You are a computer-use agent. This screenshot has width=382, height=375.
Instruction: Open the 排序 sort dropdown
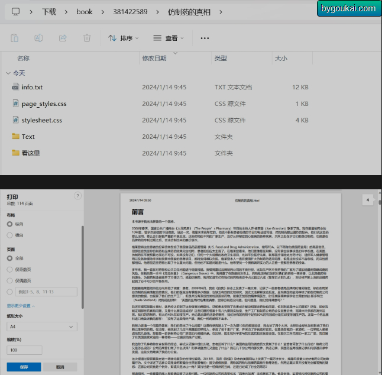123,38
